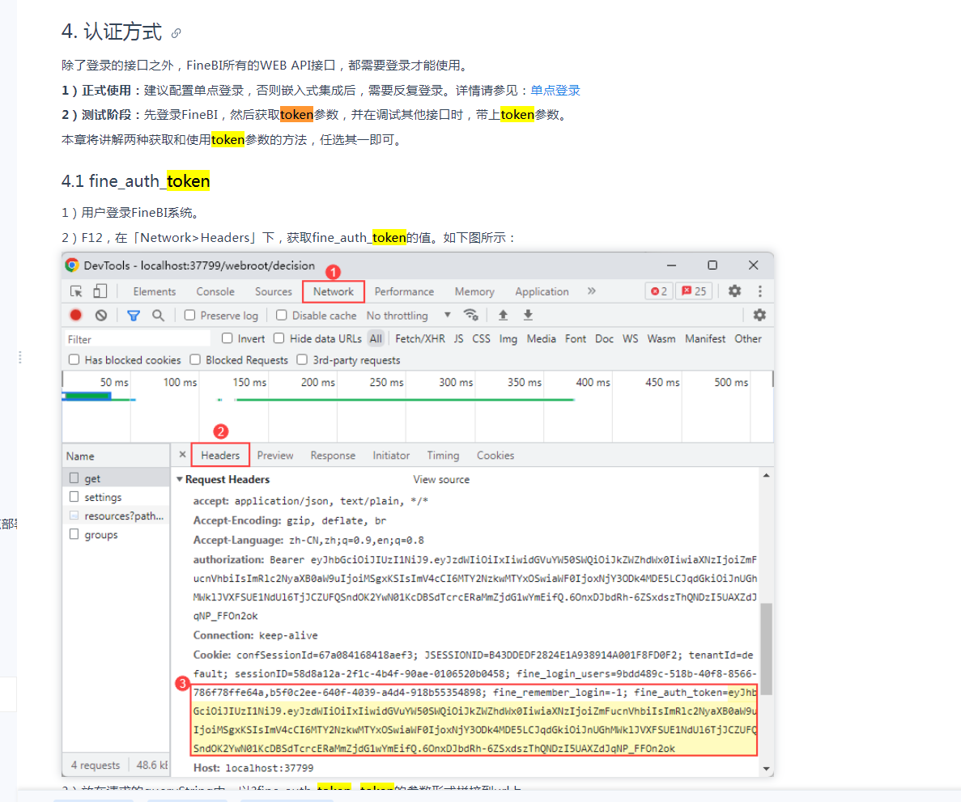Viewport: 961px width, 802px height.
Task: Select the All request type filter
Action: pos(376,339)
